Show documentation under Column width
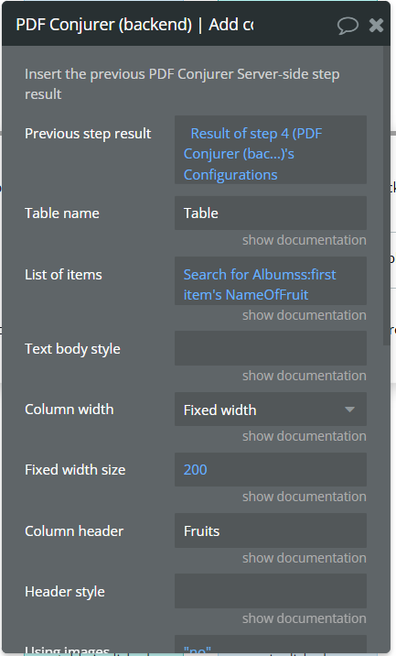Image resolution: width=396 pixels, height=656 pixels. [305, 436]
